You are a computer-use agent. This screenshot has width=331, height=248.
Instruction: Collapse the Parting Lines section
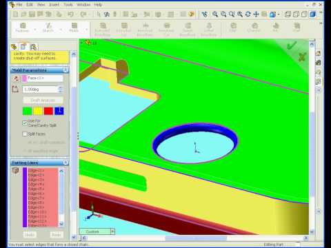pos(66,163)
